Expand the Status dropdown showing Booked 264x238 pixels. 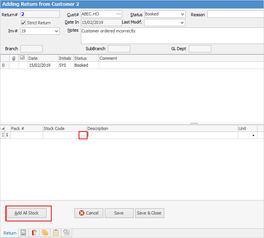tap(182, 14)
